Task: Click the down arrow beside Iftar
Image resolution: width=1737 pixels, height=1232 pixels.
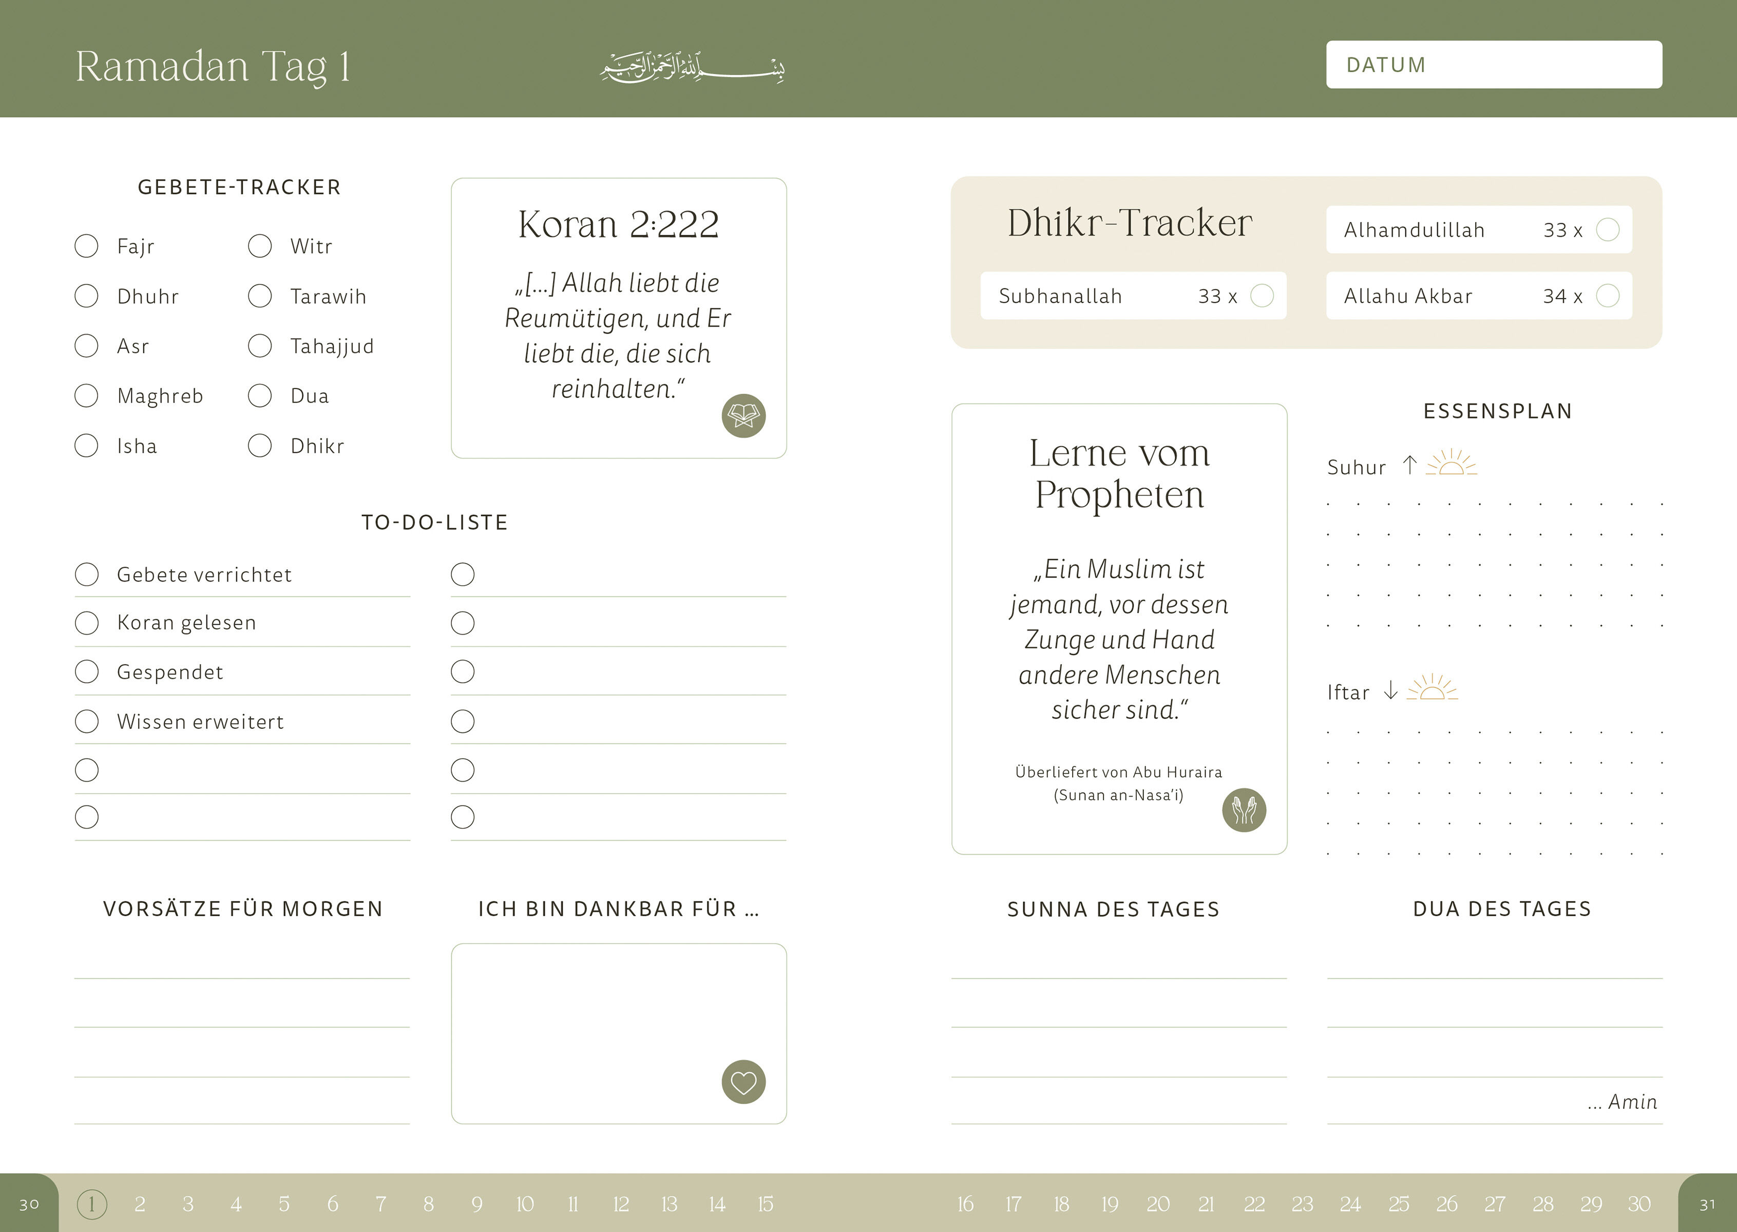Action: tap(1390, 689)
